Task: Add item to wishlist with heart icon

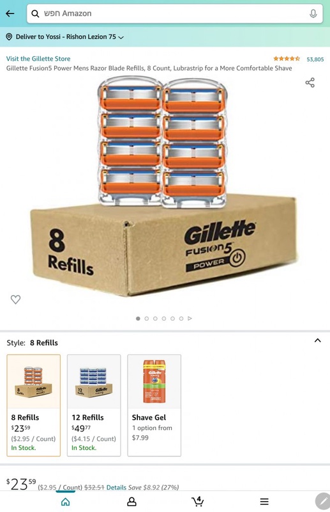Action: pos(15,300)
